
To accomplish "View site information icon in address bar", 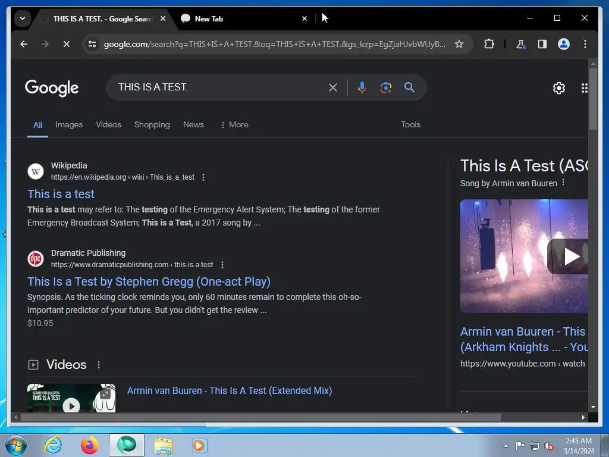I will coord(92,44).
